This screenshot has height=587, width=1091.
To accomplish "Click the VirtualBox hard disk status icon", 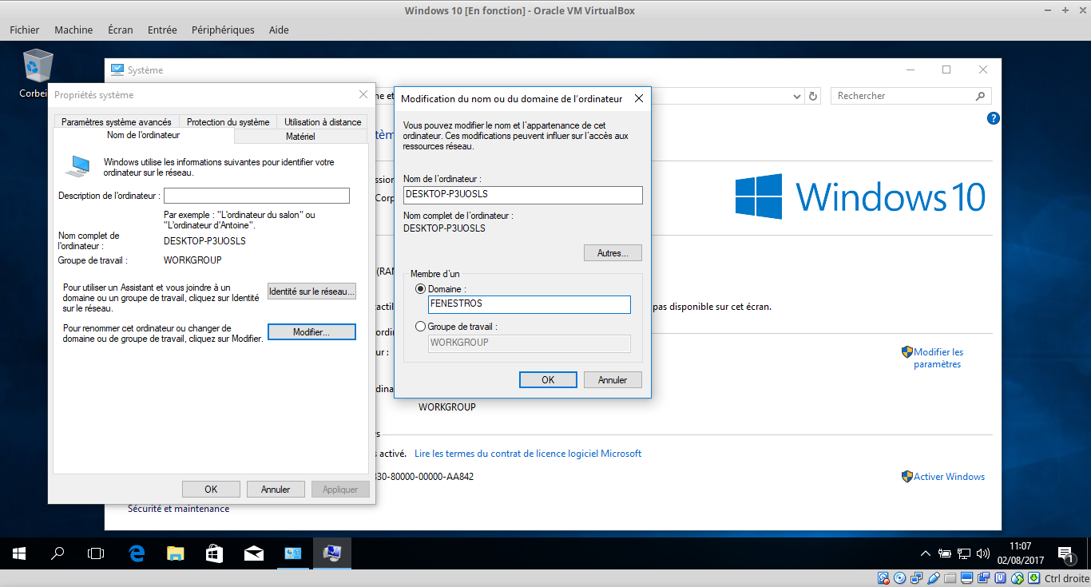I will tap(883, 578).
